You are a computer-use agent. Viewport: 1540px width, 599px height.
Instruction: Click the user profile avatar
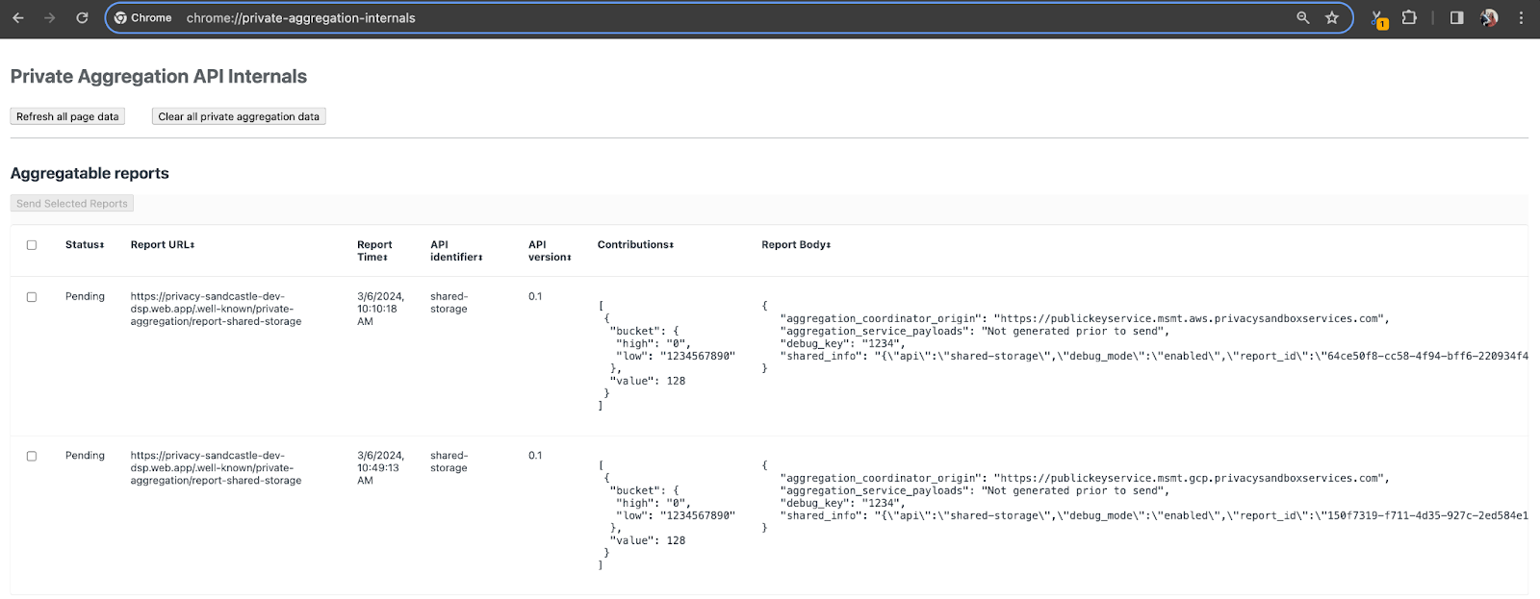(x=1489, y=17)
